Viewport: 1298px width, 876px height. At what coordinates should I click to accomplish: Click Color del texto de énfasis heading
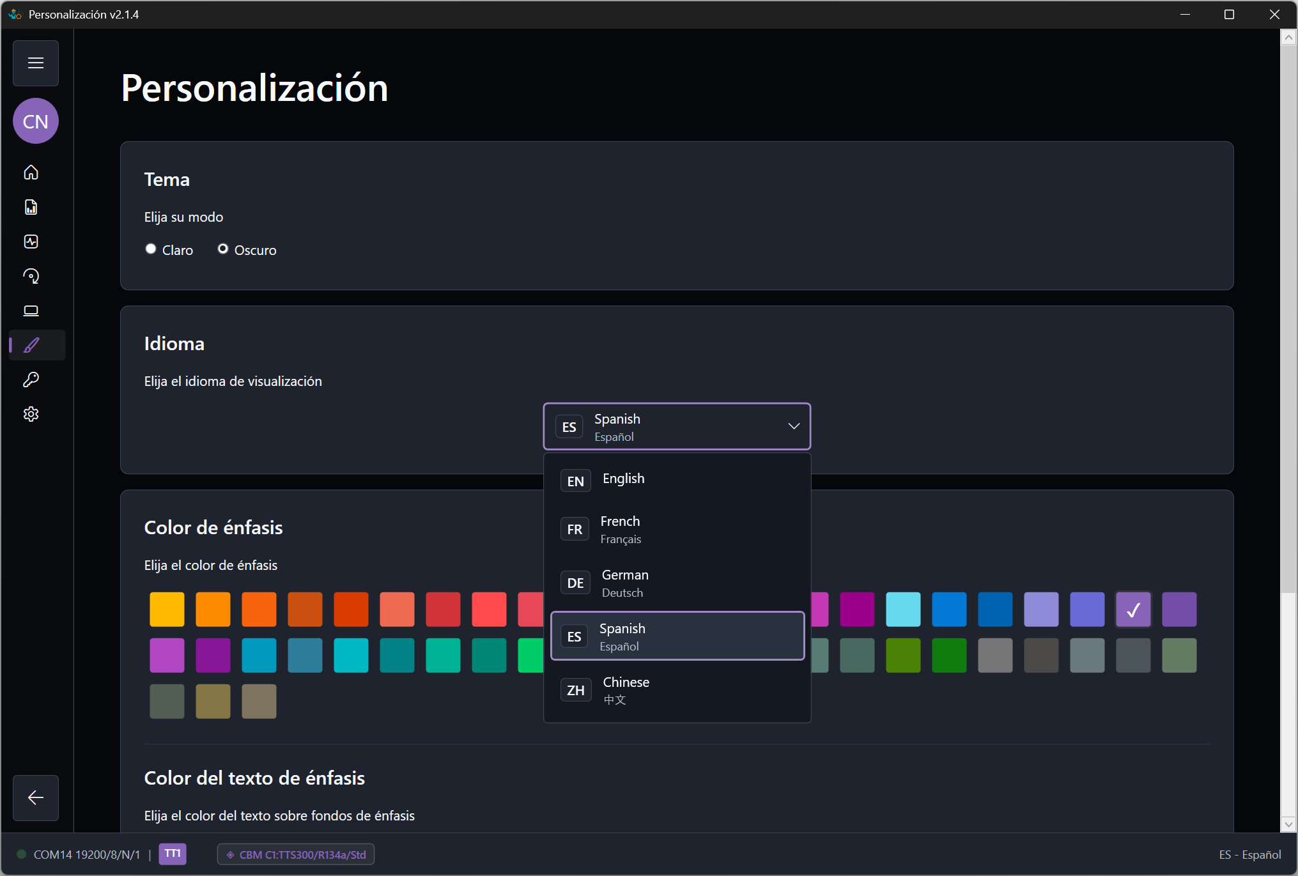[x=254, y=778]
